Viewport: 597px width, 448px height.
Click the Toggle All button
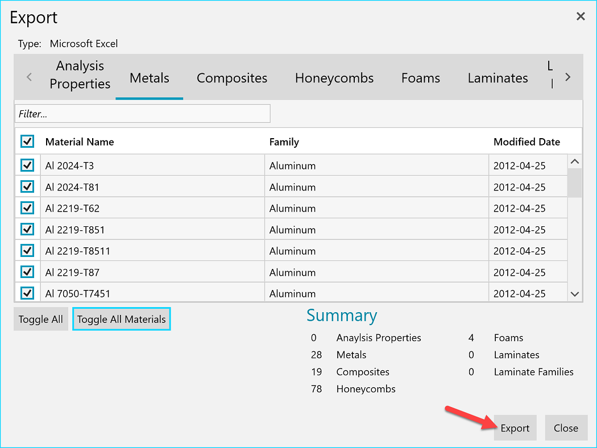(41, 319)
